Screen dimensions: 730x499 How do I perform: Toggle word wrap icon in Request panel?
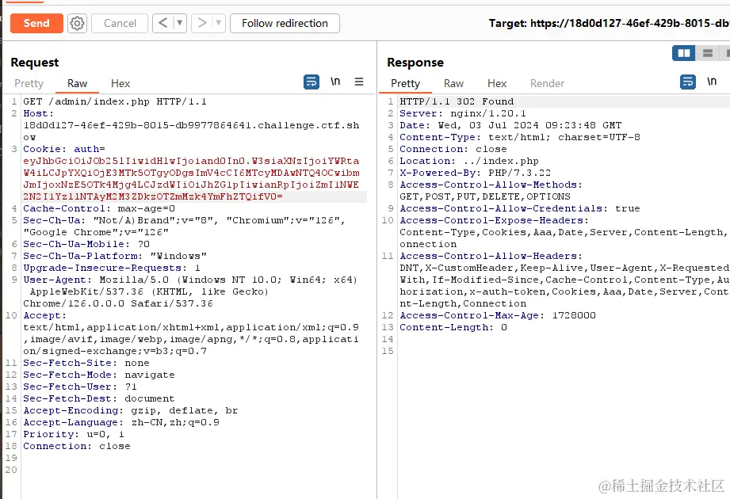(x=311, y=82)
